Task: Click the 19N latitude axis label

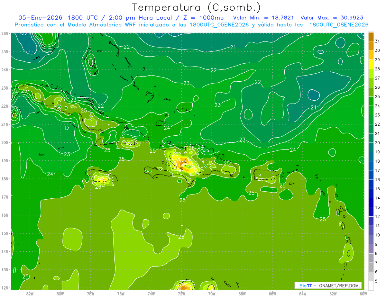Action: click(x=5, y=160)
